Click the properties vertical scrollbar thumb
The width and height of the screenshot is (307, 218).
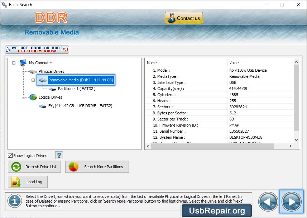tap(296, 98)
